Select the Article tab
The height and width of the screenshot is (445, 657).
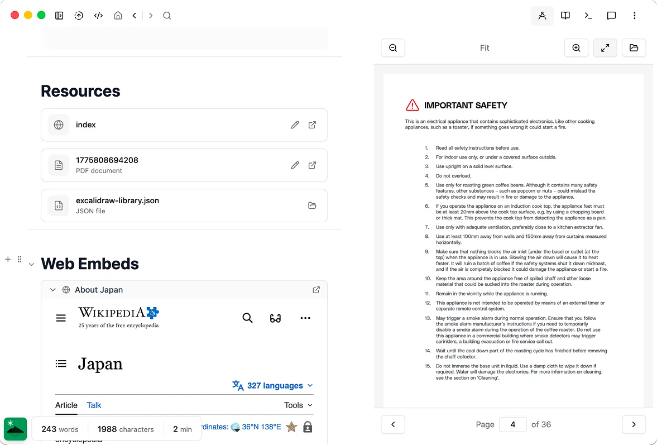coord(66,405)
